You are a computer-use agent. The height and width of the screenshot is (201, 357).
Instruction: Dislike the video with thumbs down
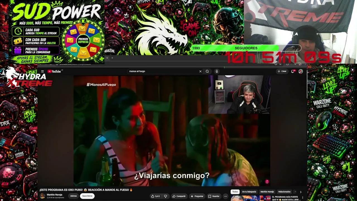coord(165,196)
